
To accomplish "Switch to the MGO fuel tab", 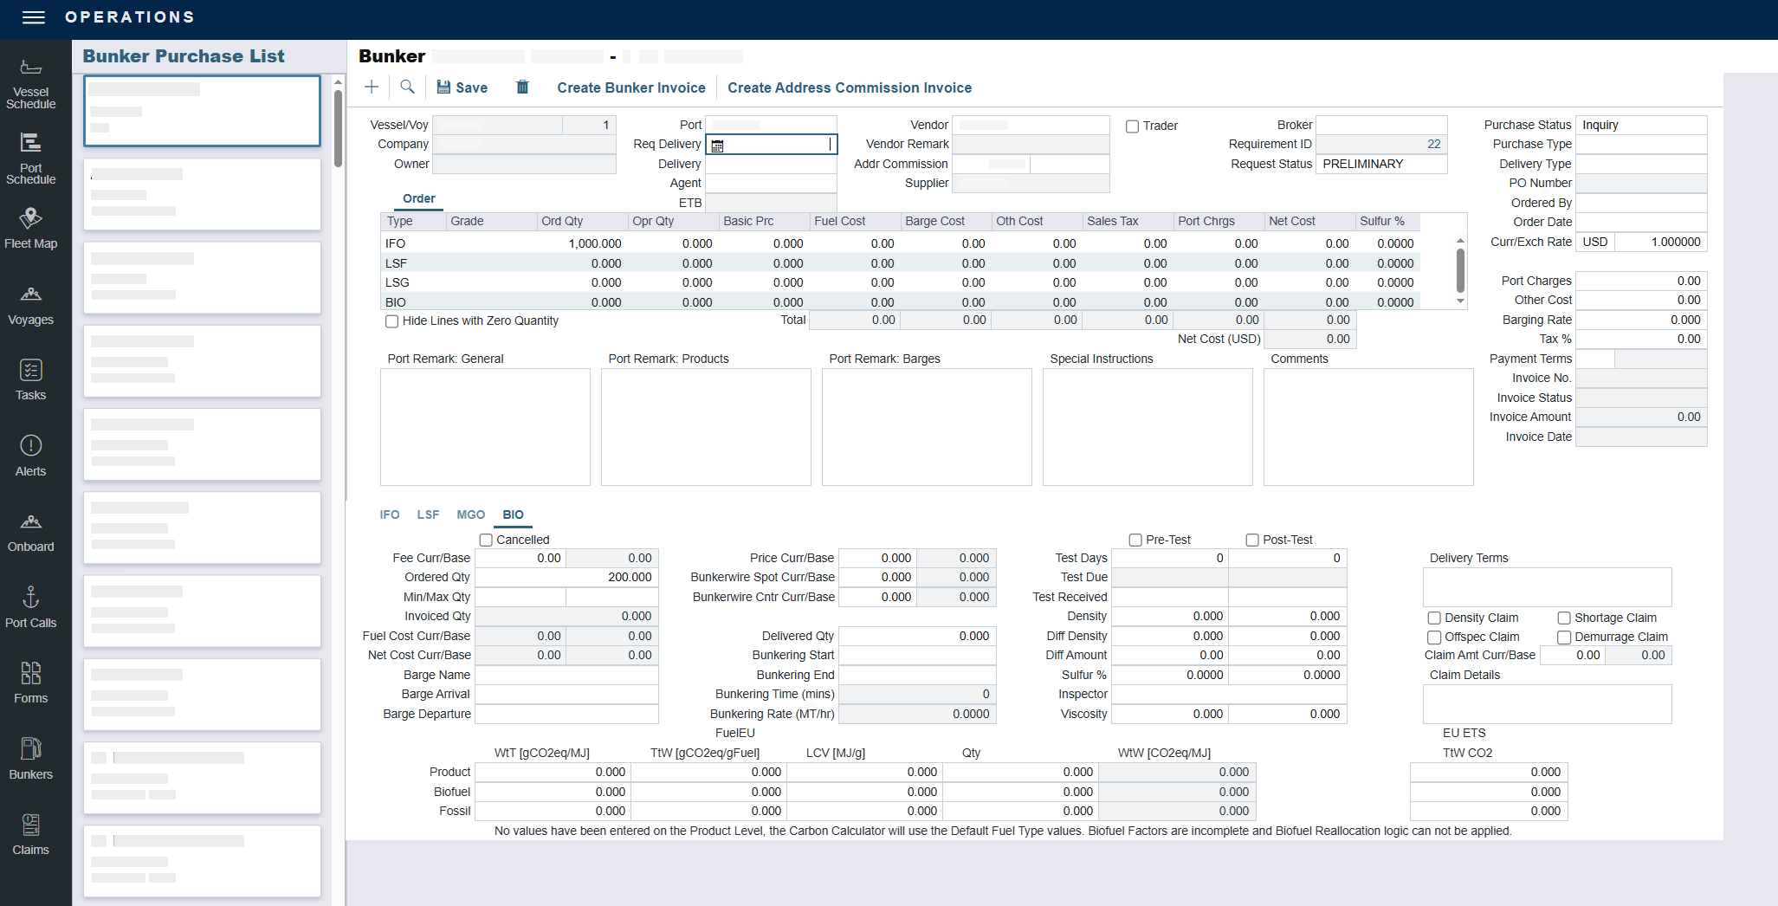I will tap(470, 515).
